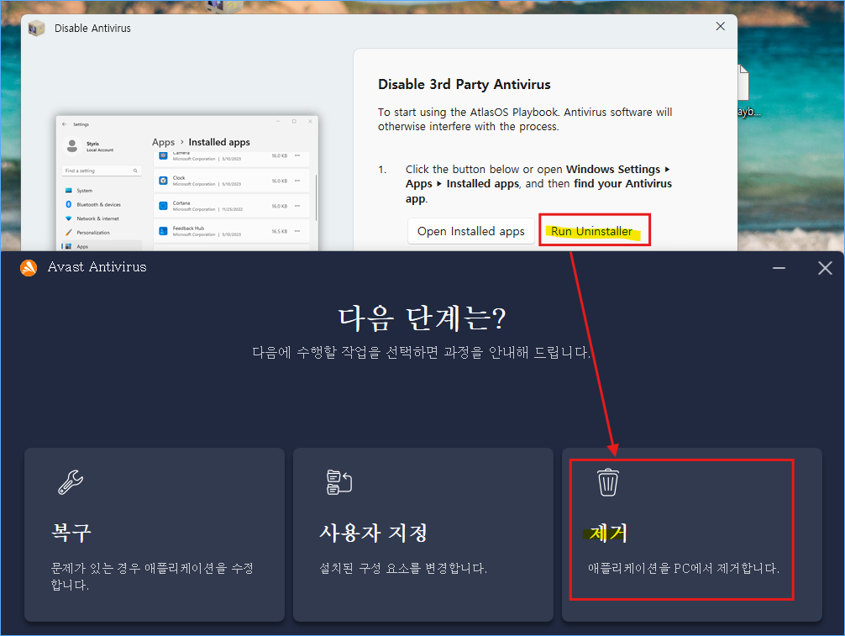Click the Disable Antivirus window icon

pos(36,28)
